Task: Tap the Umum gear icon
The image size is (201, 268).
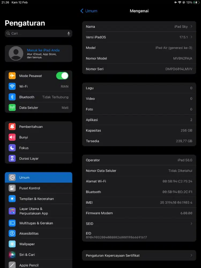Action: click(x=12, y=178)
